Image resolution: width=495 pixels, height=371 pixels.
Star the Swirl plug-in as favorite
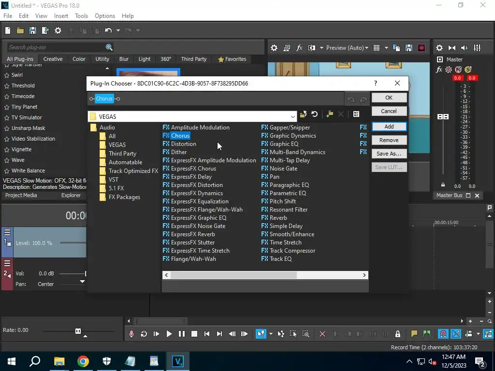pos(7,75)
